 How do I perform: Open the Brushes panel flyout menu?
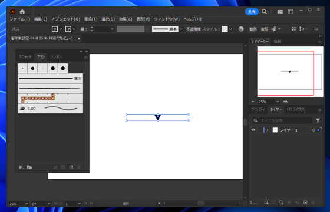[85, 57]
